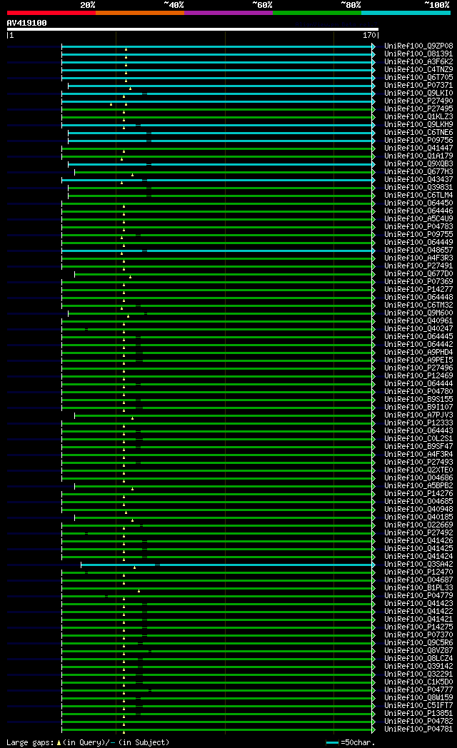Viewport: 457px width, 748px height.
Task: Click the UniRef100_P04783 hit name
Action: point(419,226)
